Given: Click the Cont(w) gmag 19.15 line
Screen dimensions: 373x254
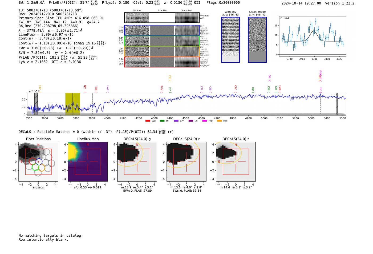Looking at the screenshot, I should (62, 43).
